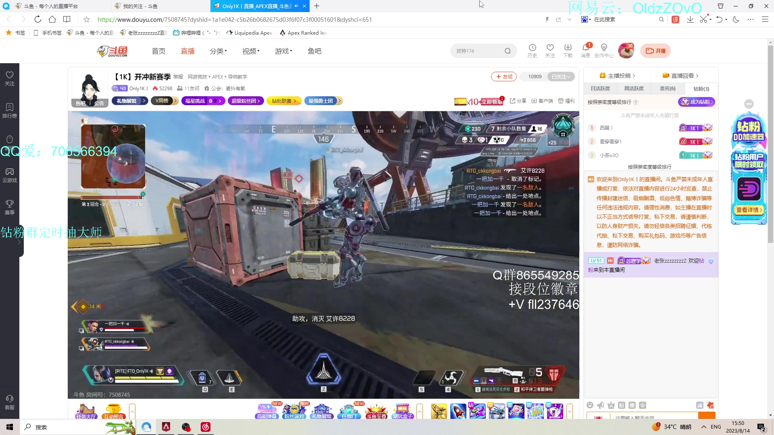Expand the 分类 dropdown menu

218,51
